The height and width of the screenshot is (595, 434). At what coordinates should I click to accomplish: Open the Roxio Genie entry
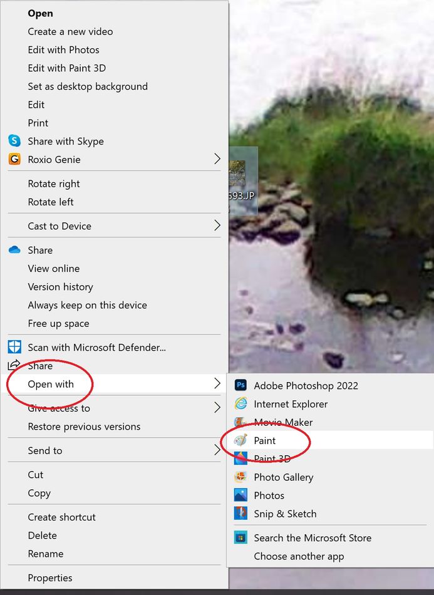[x=54, y=159]
